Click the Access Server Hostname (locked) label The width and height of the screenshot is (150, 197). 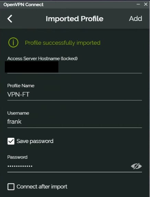[x=43, y=58]
